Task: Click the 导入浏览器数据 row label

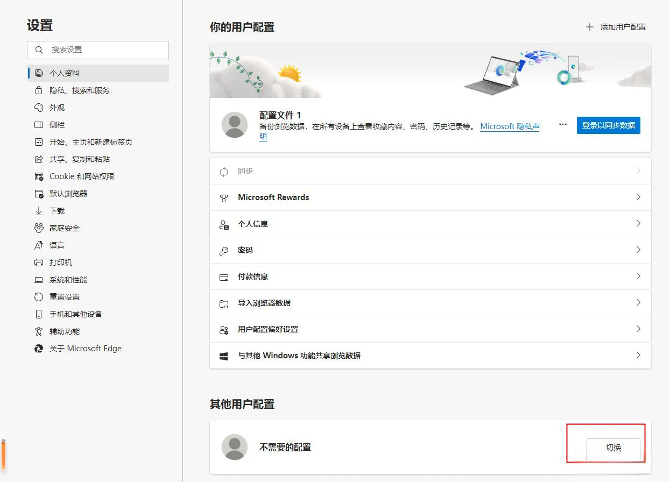Action: 264,303
